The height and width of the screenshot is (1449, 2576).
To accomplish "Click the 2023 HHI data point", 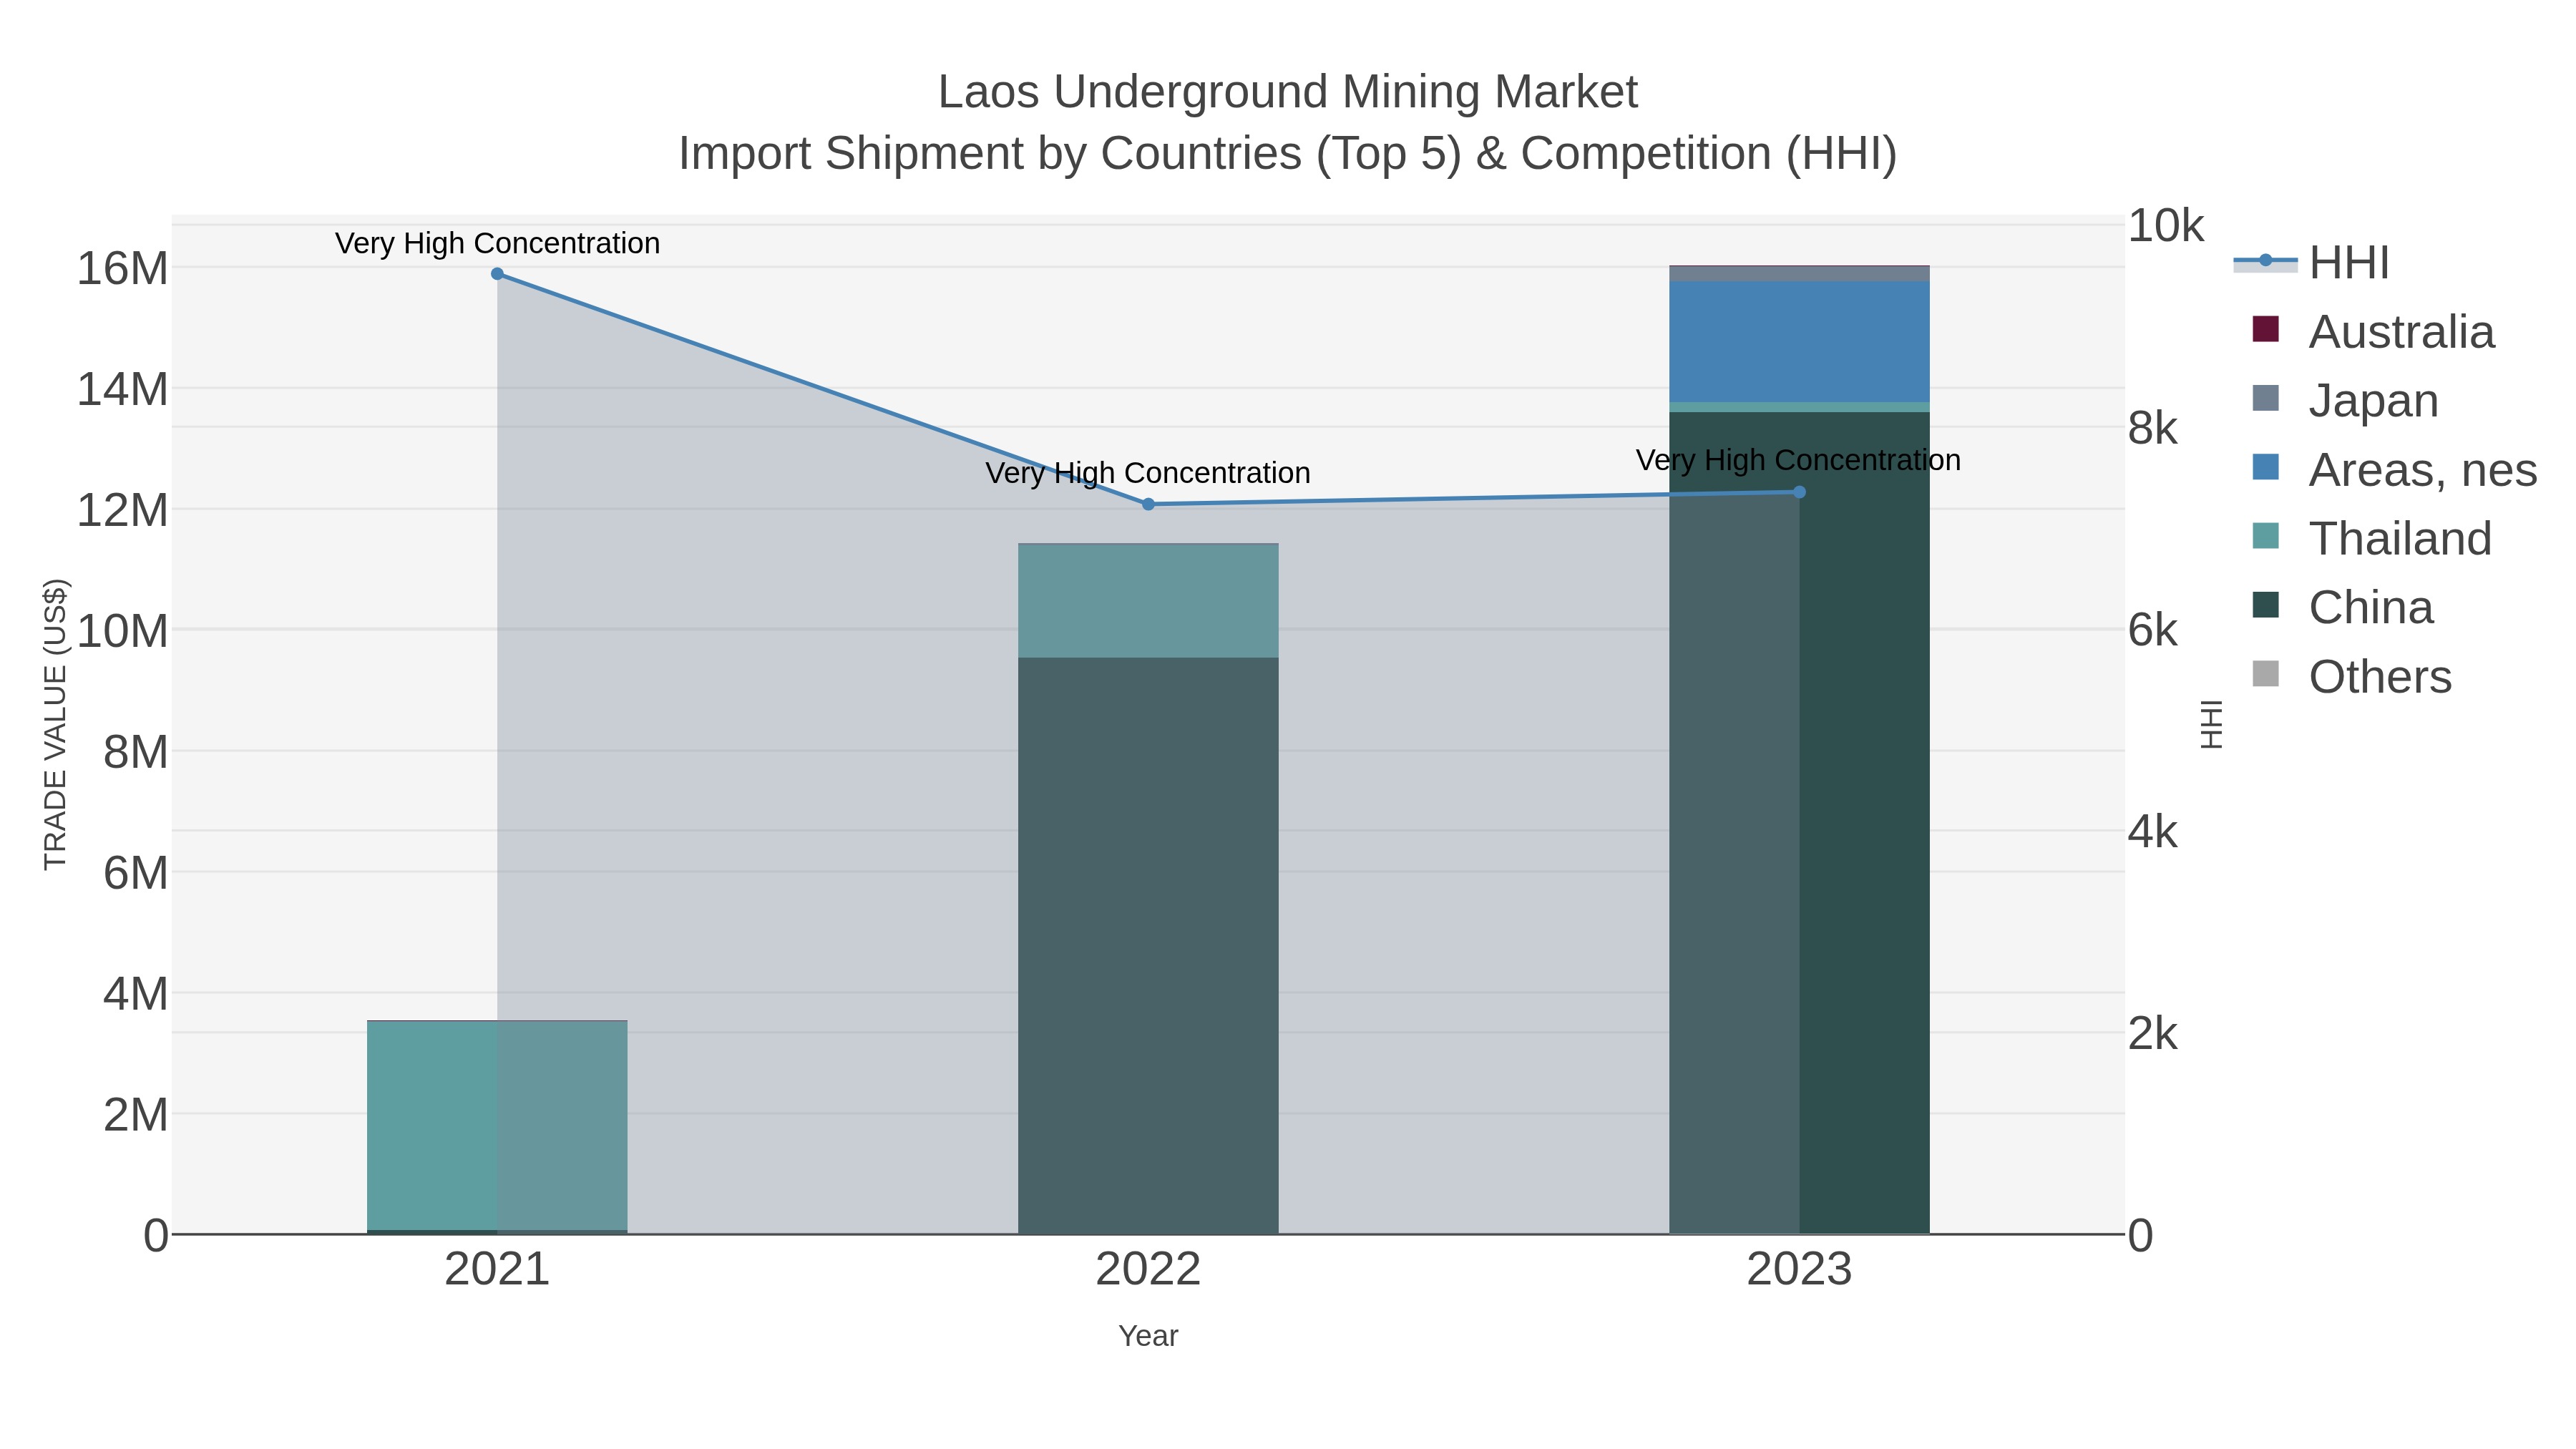I will [1799, 492].
